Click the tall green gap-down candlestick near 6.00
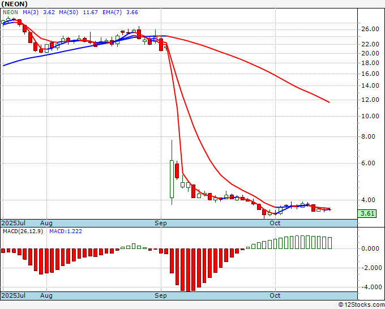Image resolution: width=385 pixels, height=309 pixels. (172, 179)
